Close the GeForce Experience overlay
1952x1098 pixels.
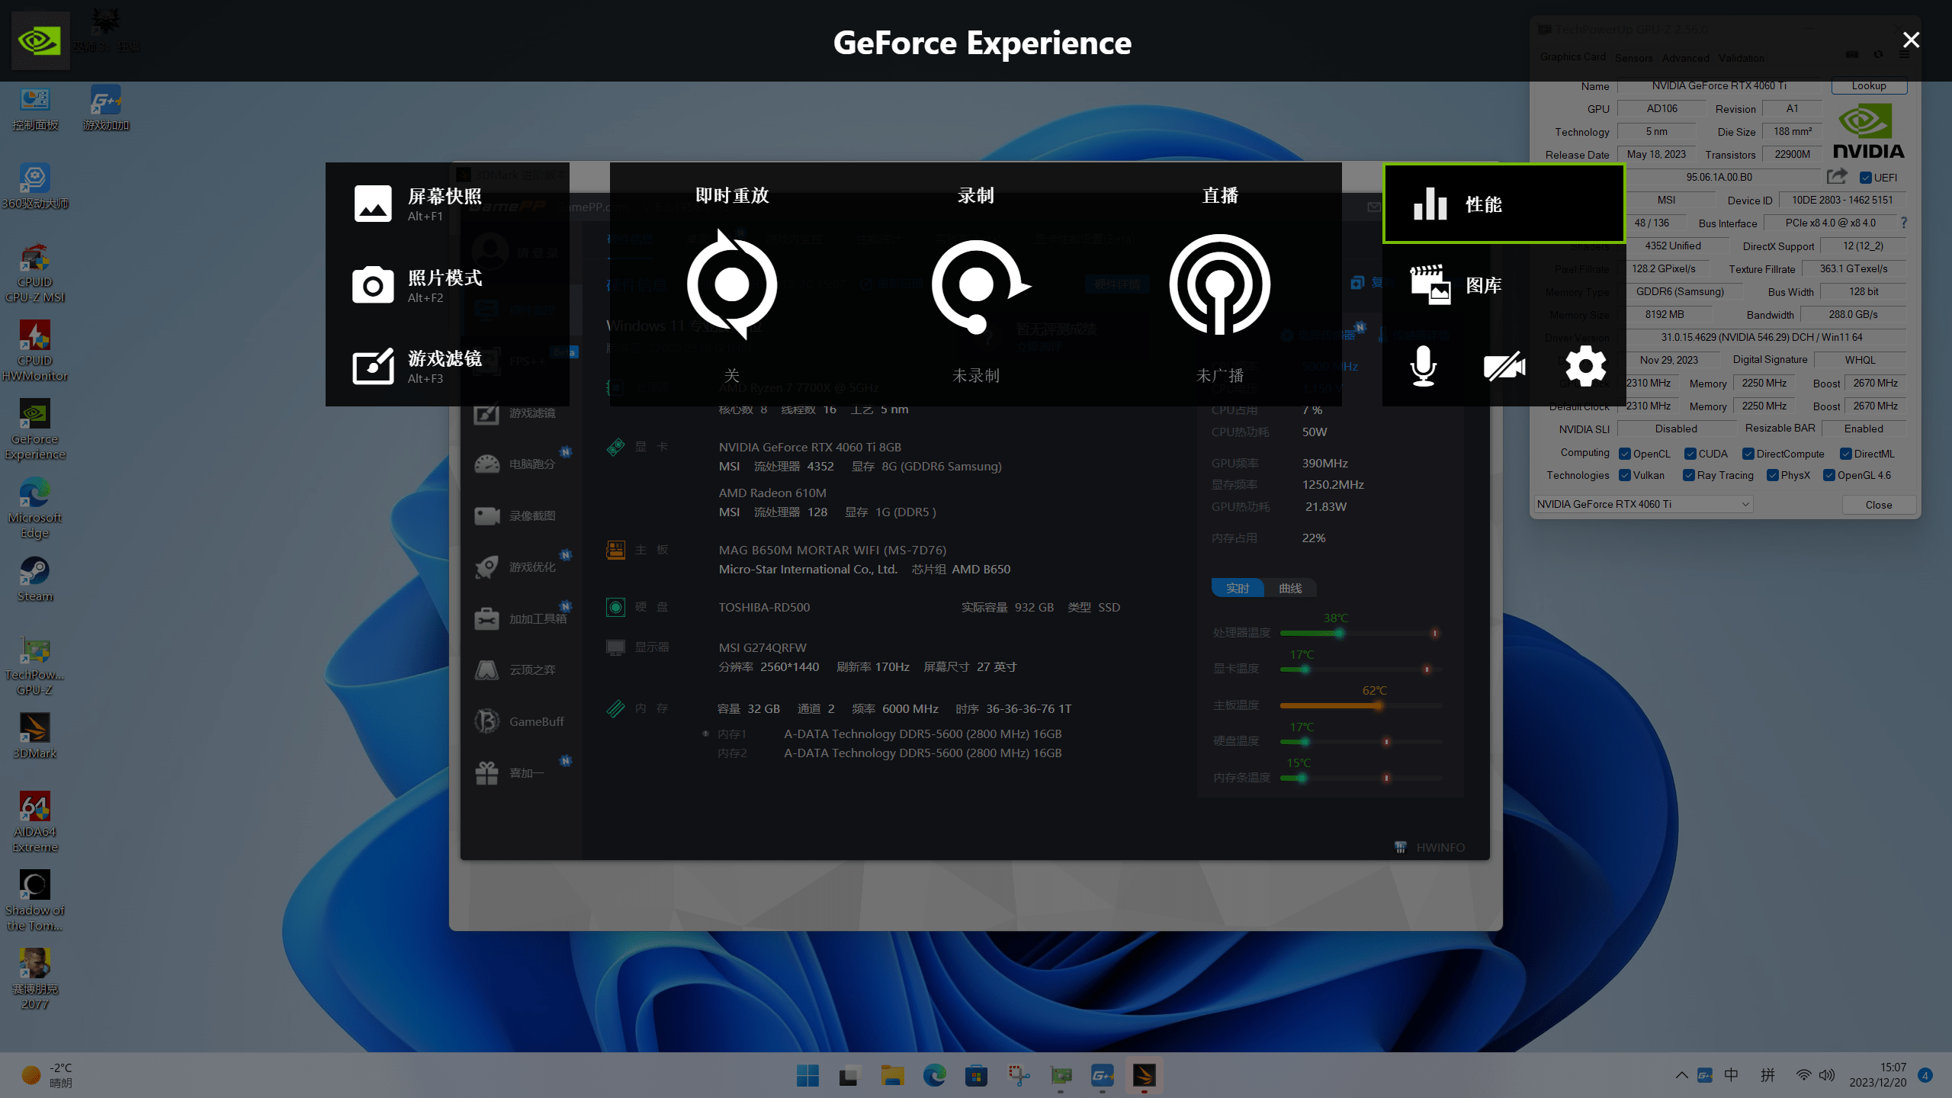tap(1911, 40)
